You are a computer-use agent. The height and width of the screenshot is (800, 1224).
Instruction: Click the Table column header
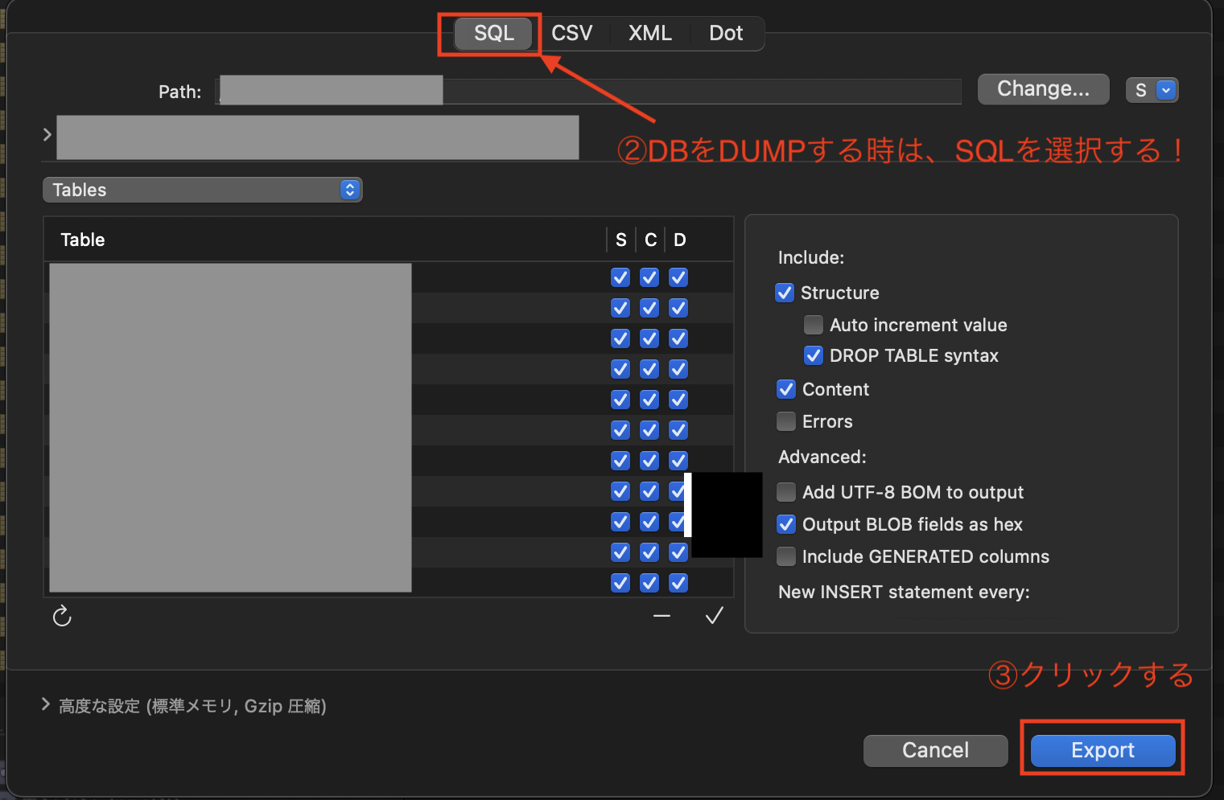click(83, 240)
